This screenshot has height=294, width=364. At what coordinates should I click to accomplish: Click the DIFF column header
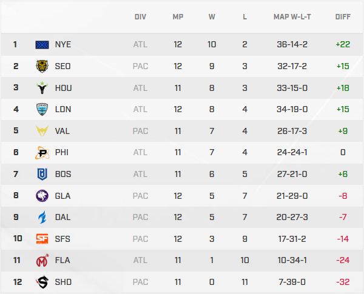[343, 17]
